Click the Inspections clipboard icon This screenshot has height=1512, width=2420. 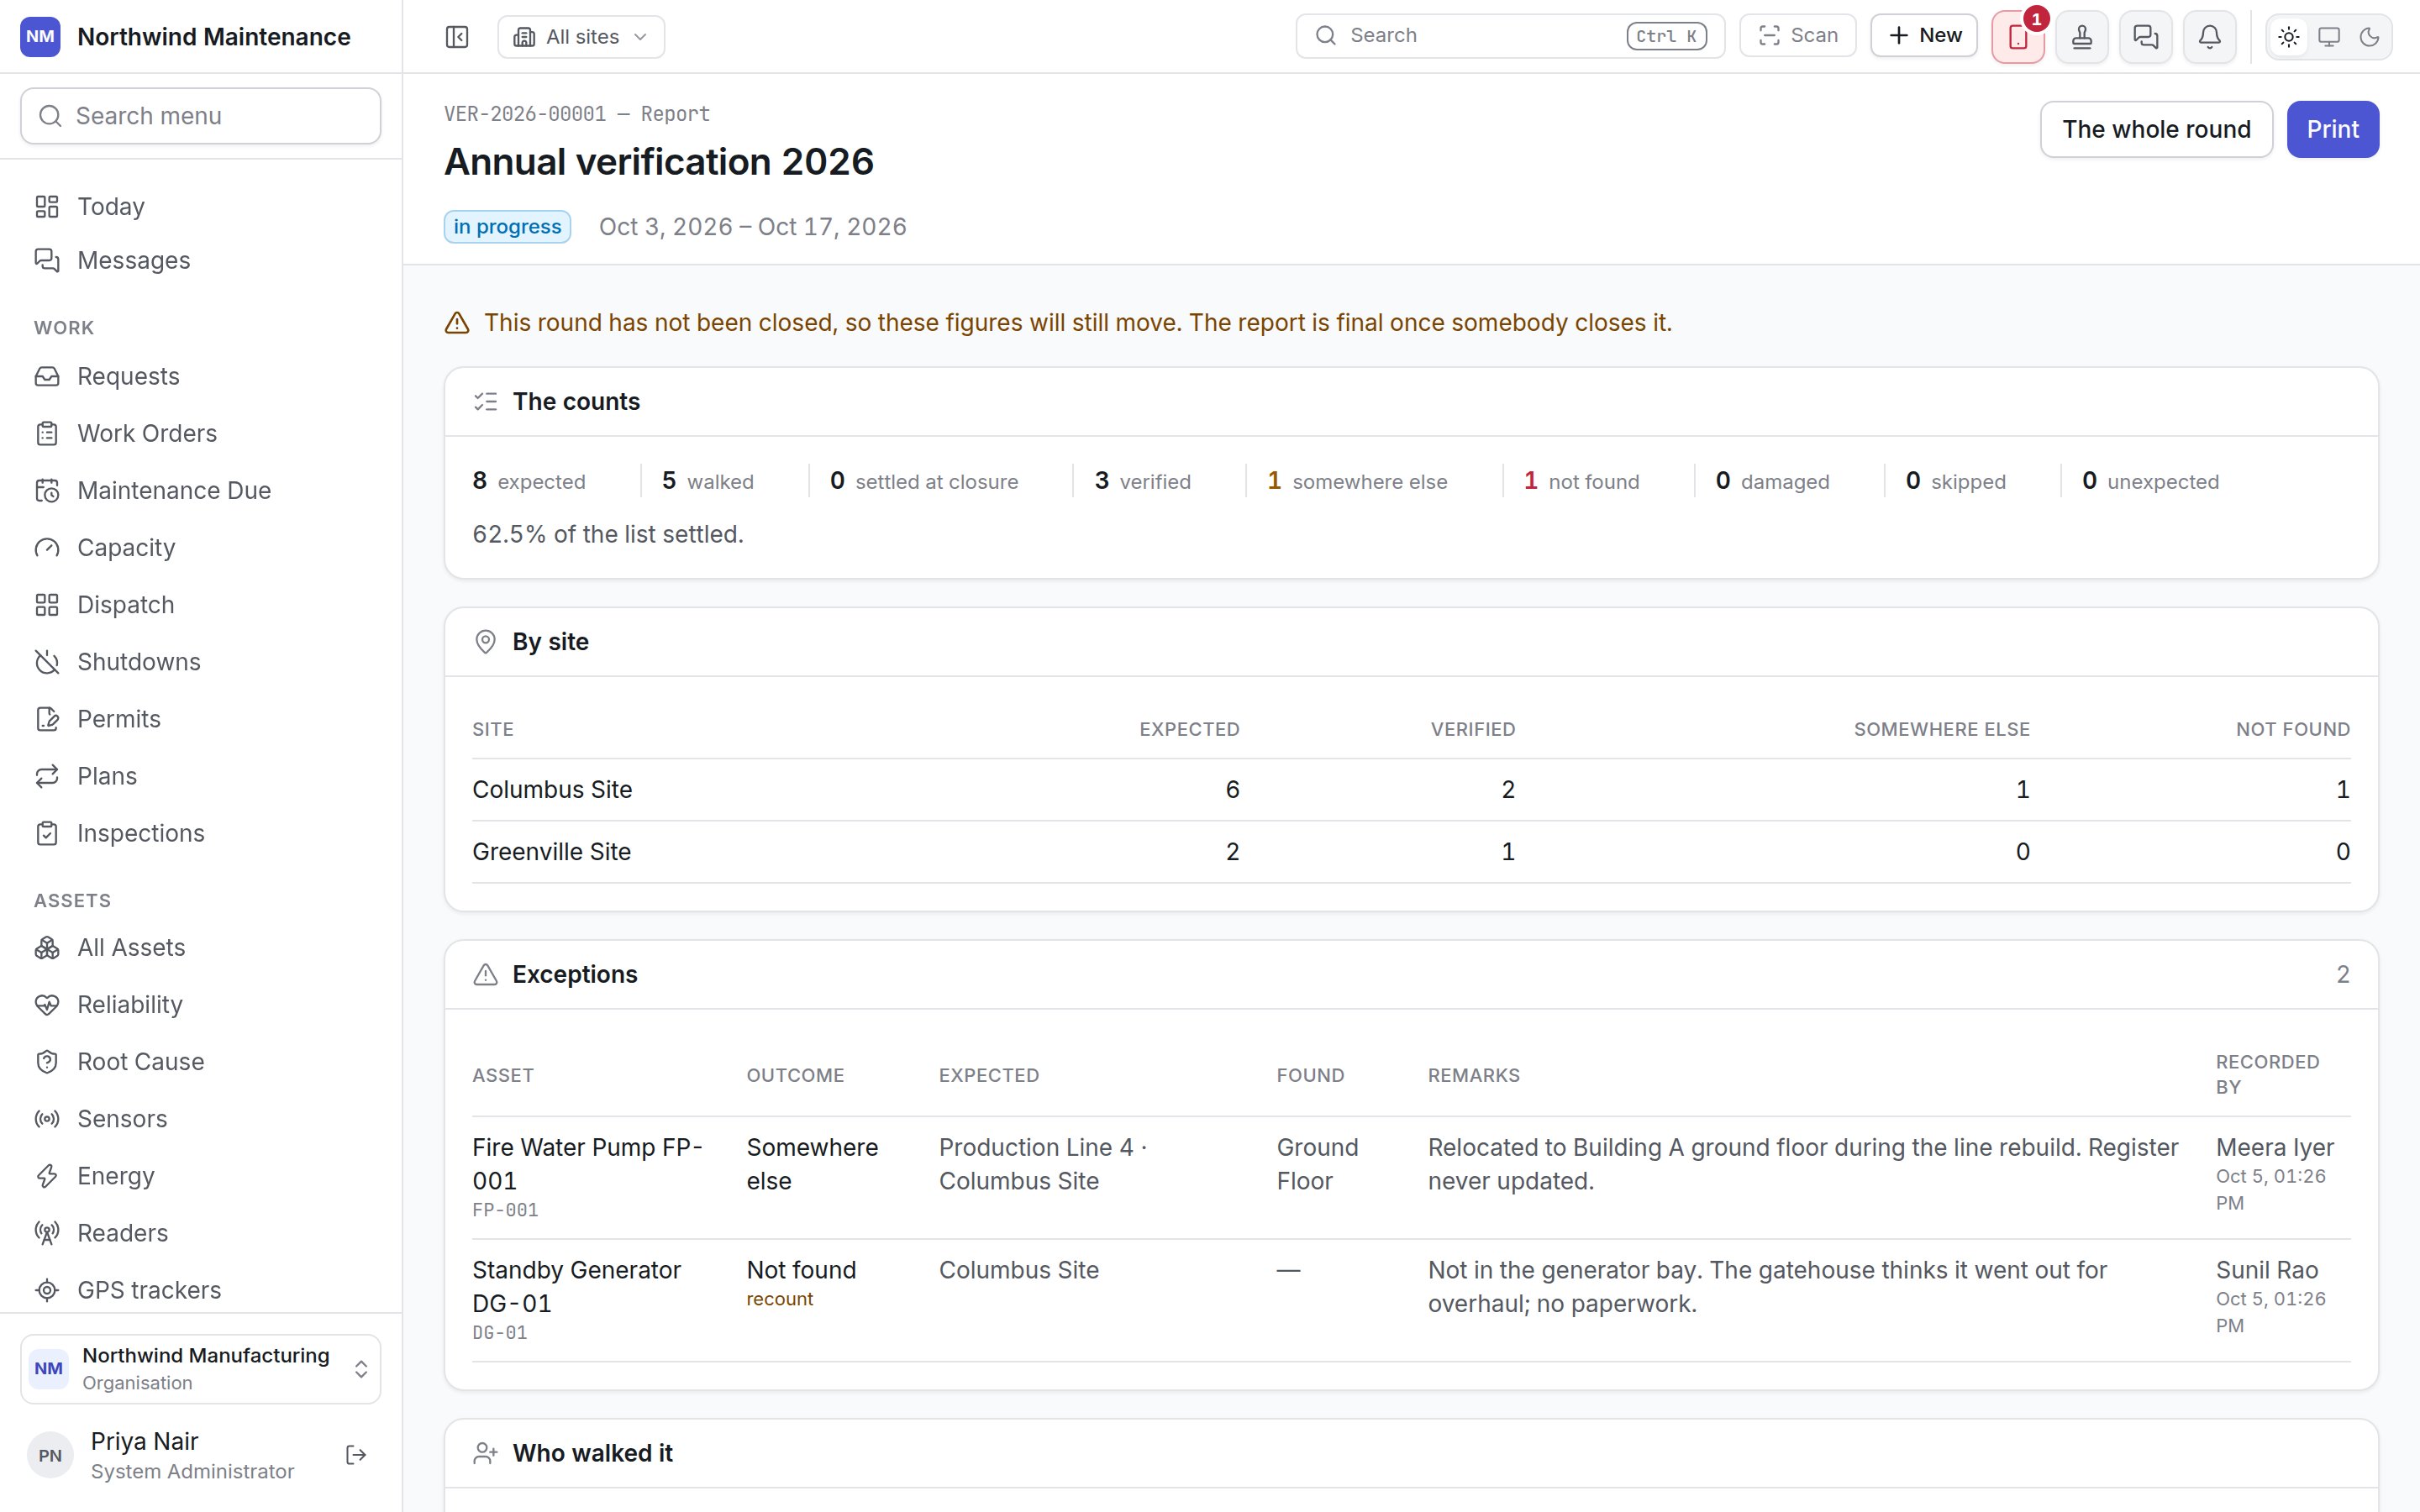click(47, 833)
